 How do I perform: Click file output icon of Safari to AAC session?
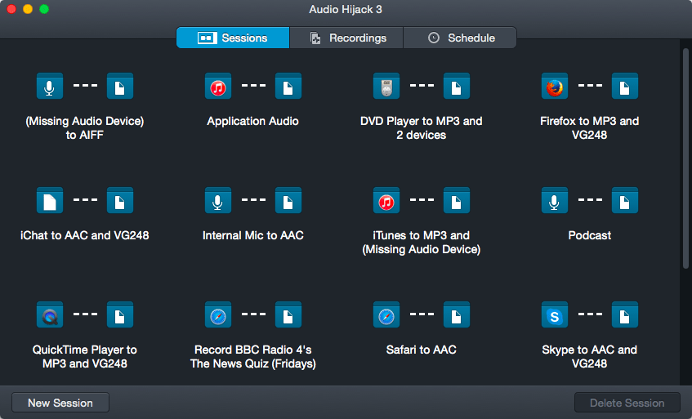[457, 315]
